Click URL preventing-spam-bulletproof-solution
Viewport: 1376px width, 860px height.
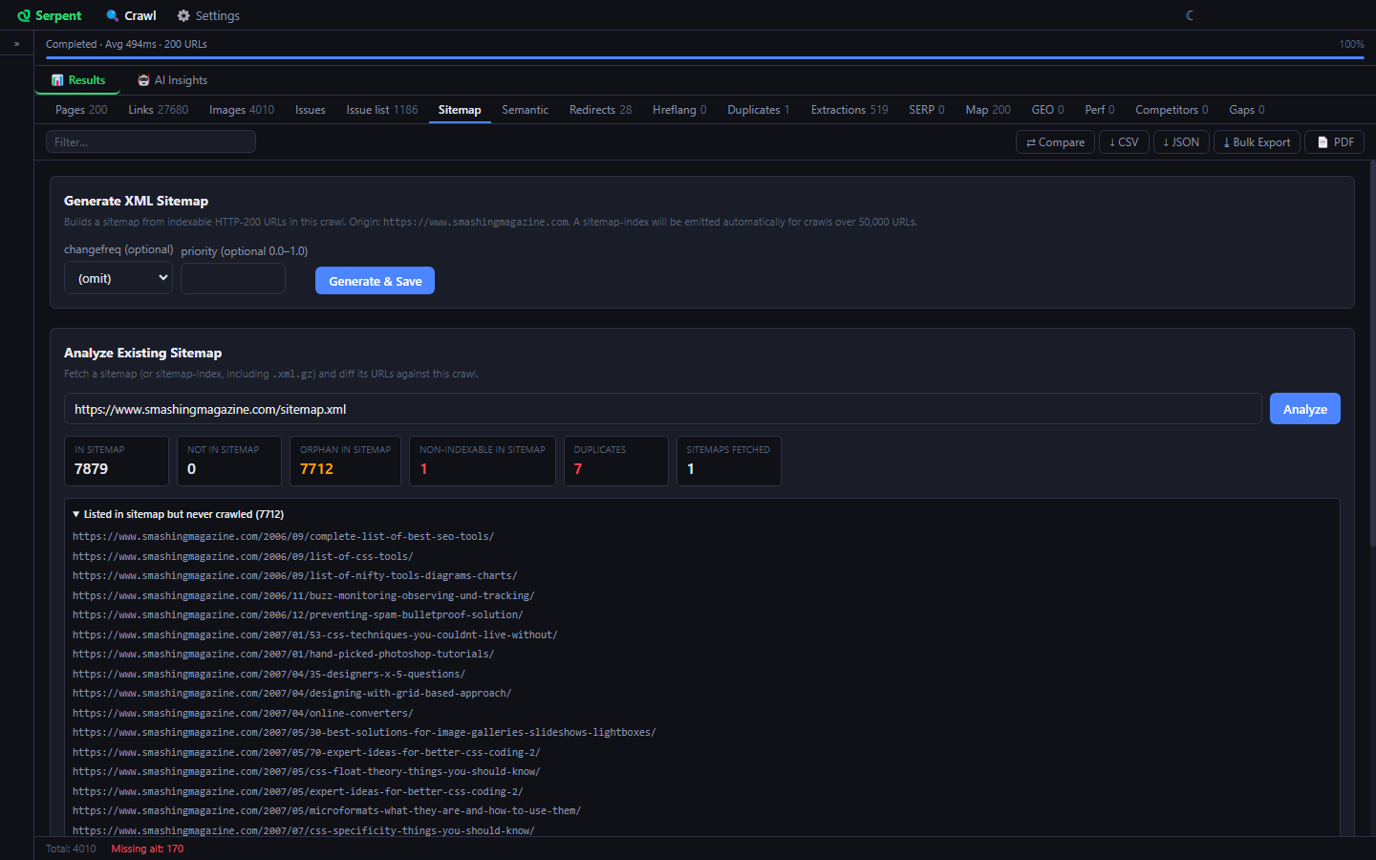pyautogui.click(x=297, y=614)
